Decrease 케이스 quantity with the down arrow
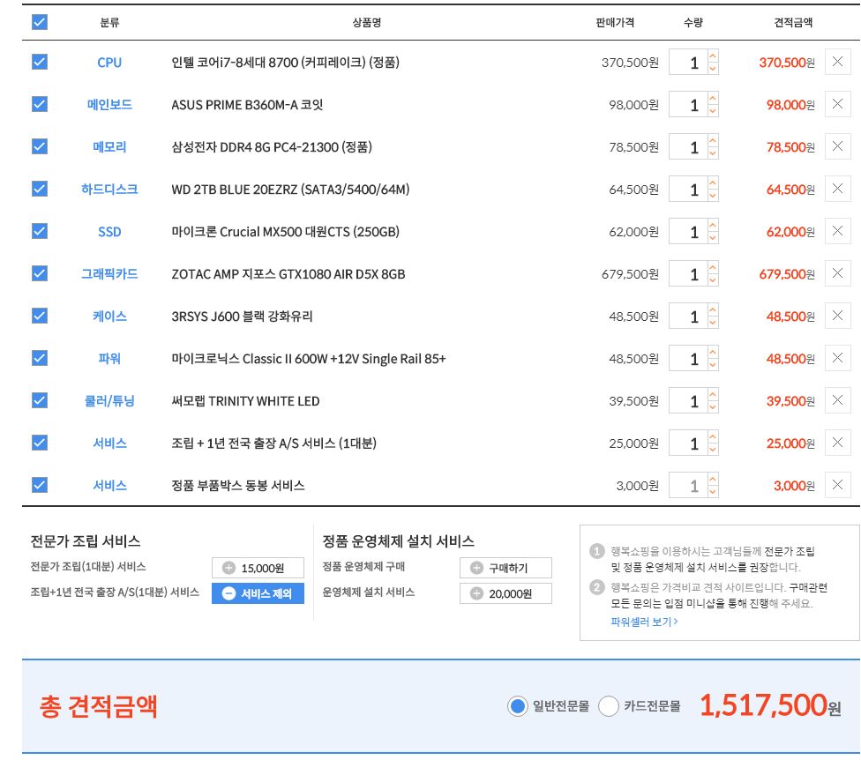This screenshot has width=861, height=760. click(x=713, y=322)
